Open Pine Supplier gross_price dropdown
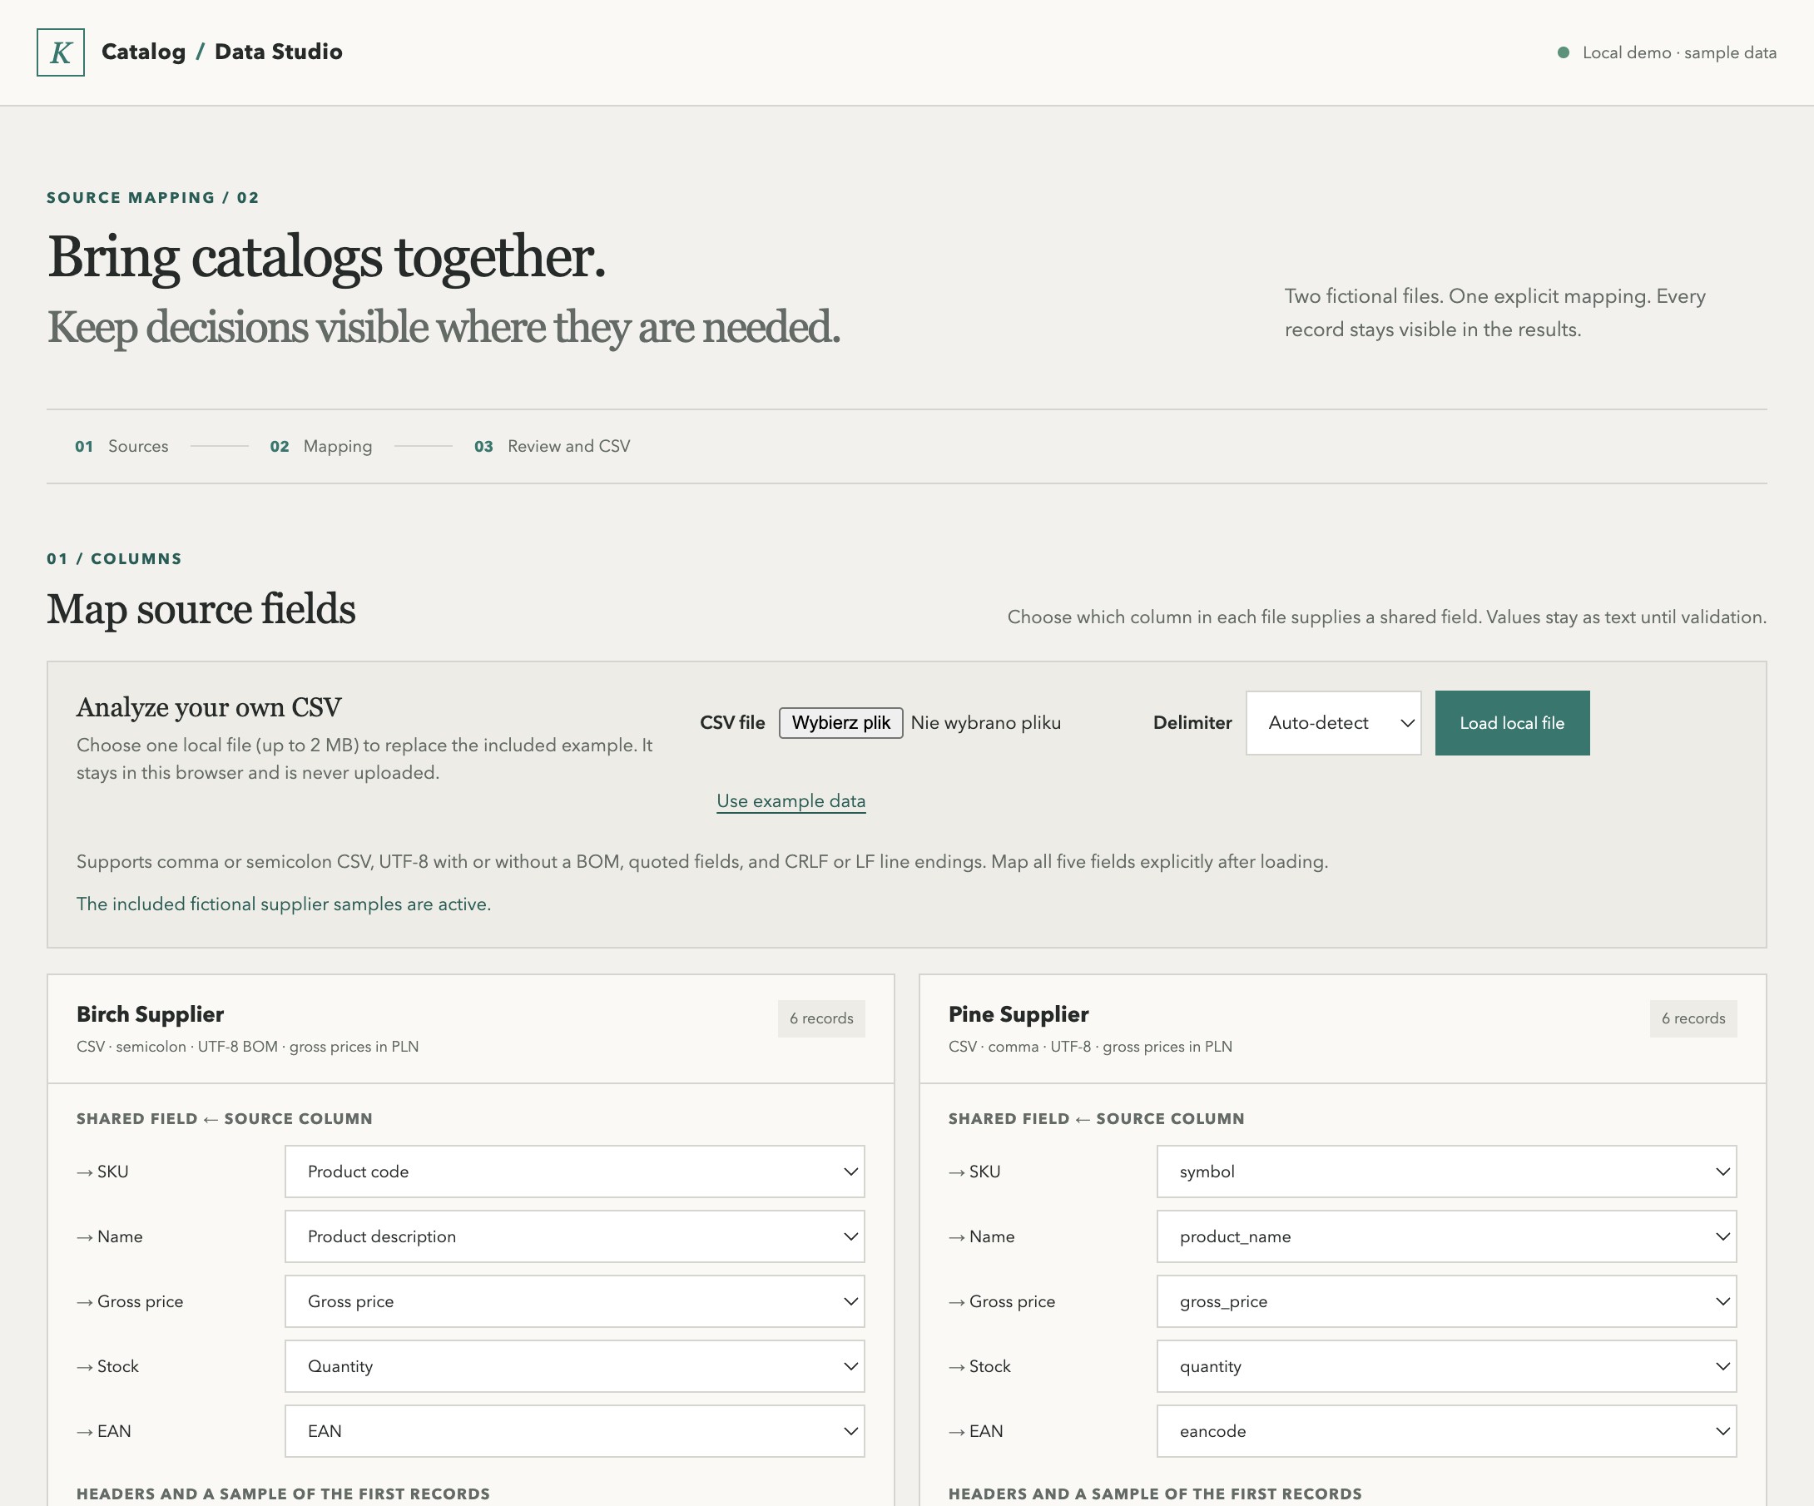 [1446, 1301]
